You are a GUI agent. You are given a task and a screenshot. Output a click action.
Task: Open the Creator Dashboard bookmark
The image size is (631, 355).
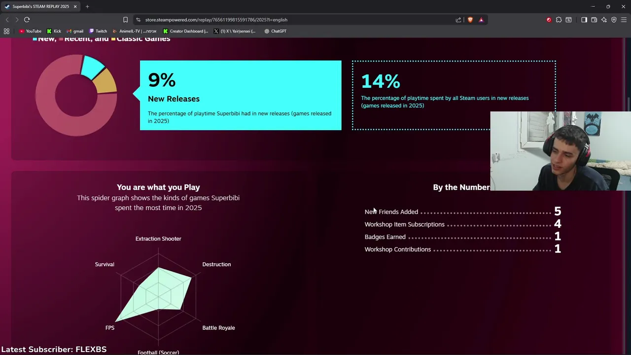click(186, 31)
